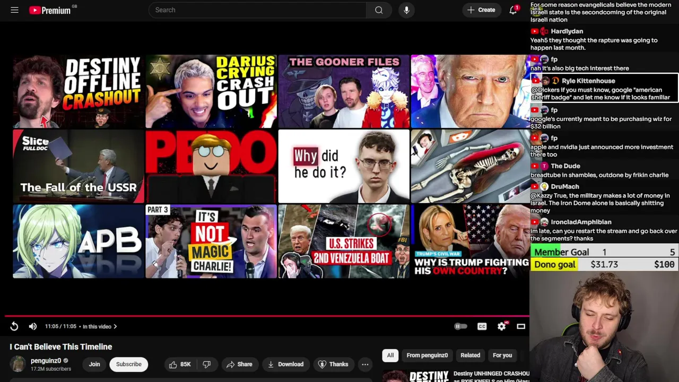Focus the Search input field

(x=257, y=10)
